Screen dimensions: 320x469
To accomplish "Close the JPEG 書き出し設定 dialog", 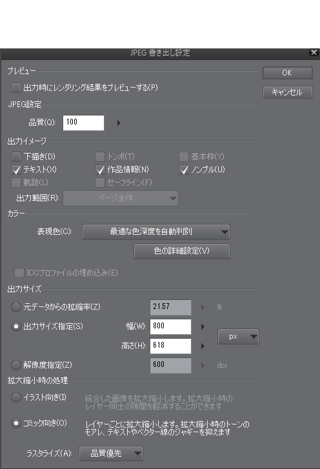I will 314,53.
